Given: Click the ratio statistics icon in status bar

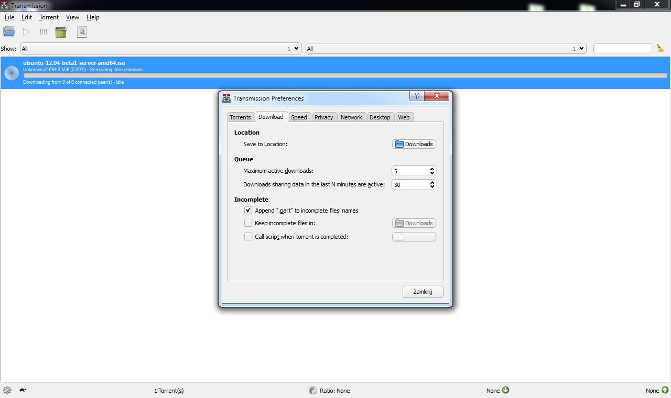Looking at the screenshot, I should (x=313, y=390).
